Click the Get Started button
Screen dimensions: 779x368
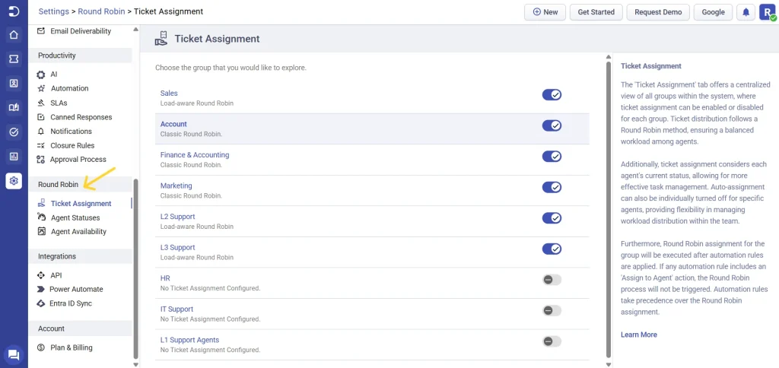(596, 12)
